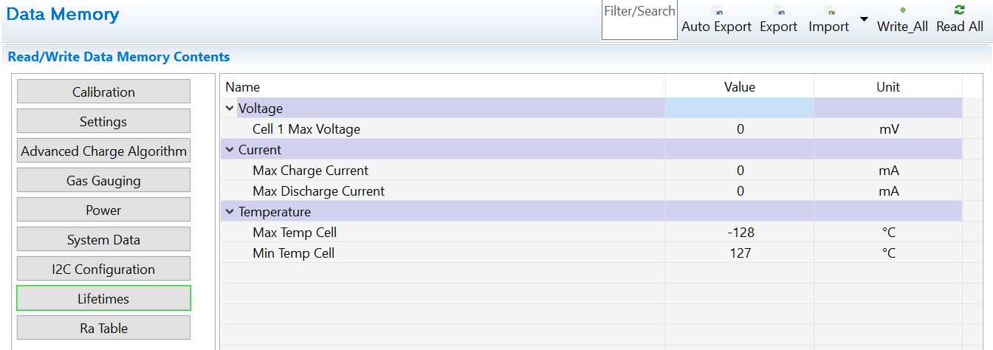Open the Calibration category
Viewport: 993px width, 350px height.
(103, 92)
